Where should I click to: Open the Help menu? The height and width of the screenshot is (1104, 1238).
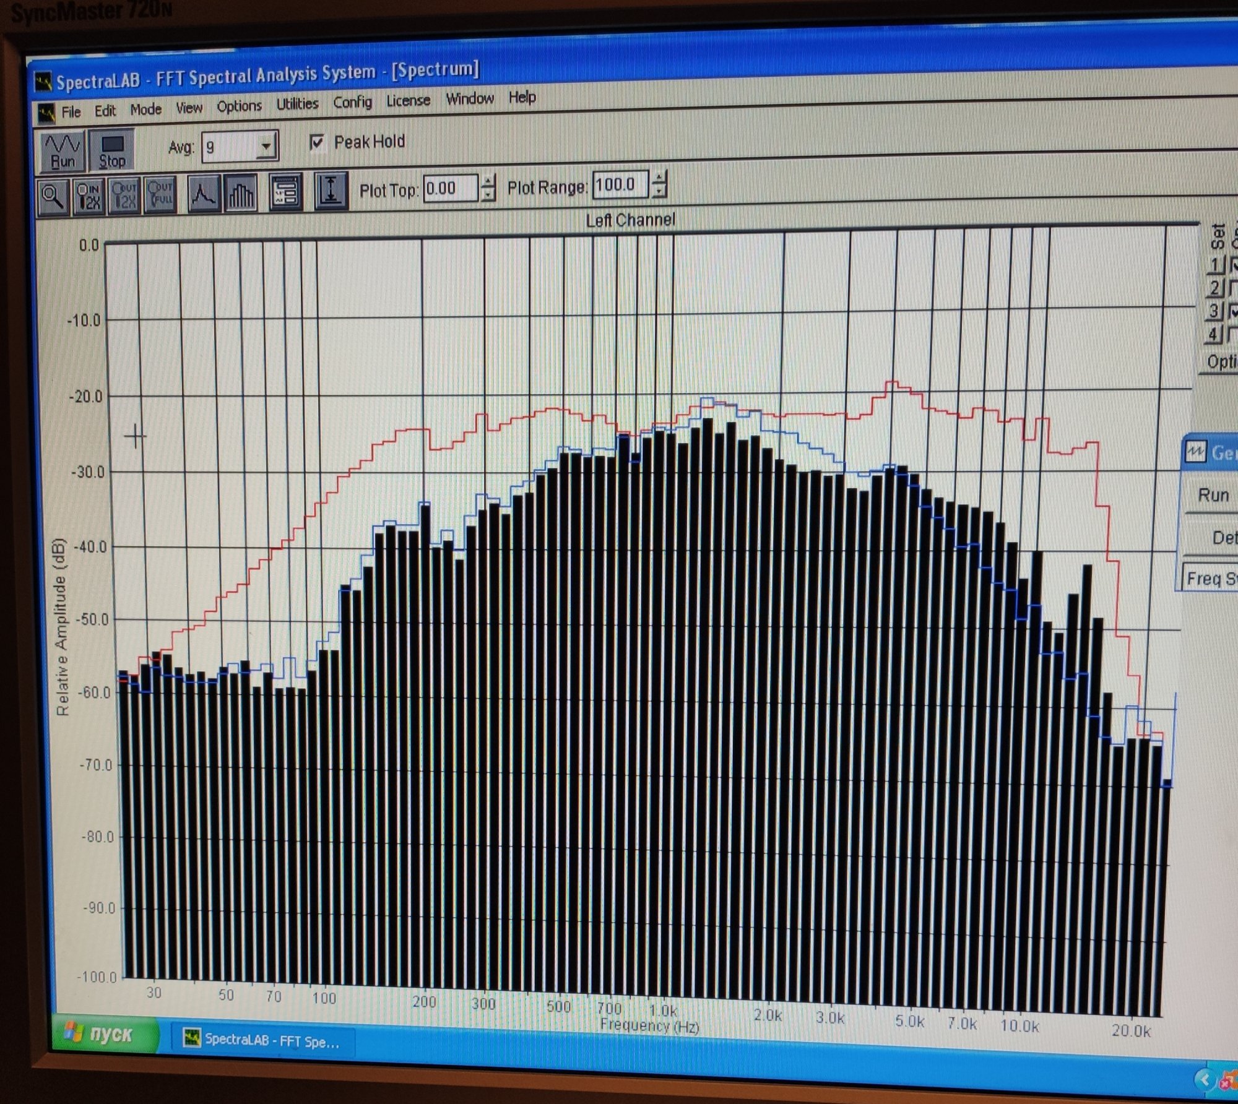pyautogui.click(x=522, y=97)
